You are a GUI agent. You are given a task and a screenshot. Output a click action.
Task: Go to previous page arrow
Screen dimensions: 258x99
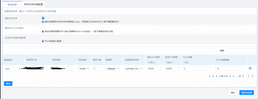click(213, 76)
